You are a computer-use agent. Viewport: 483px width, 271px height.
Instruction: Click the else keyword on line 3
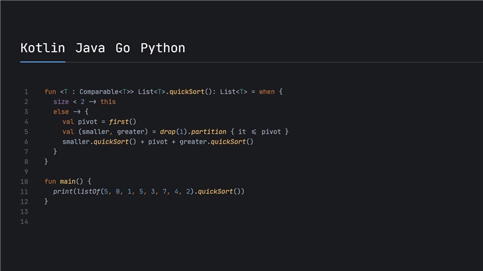click(x=61, y=112)
